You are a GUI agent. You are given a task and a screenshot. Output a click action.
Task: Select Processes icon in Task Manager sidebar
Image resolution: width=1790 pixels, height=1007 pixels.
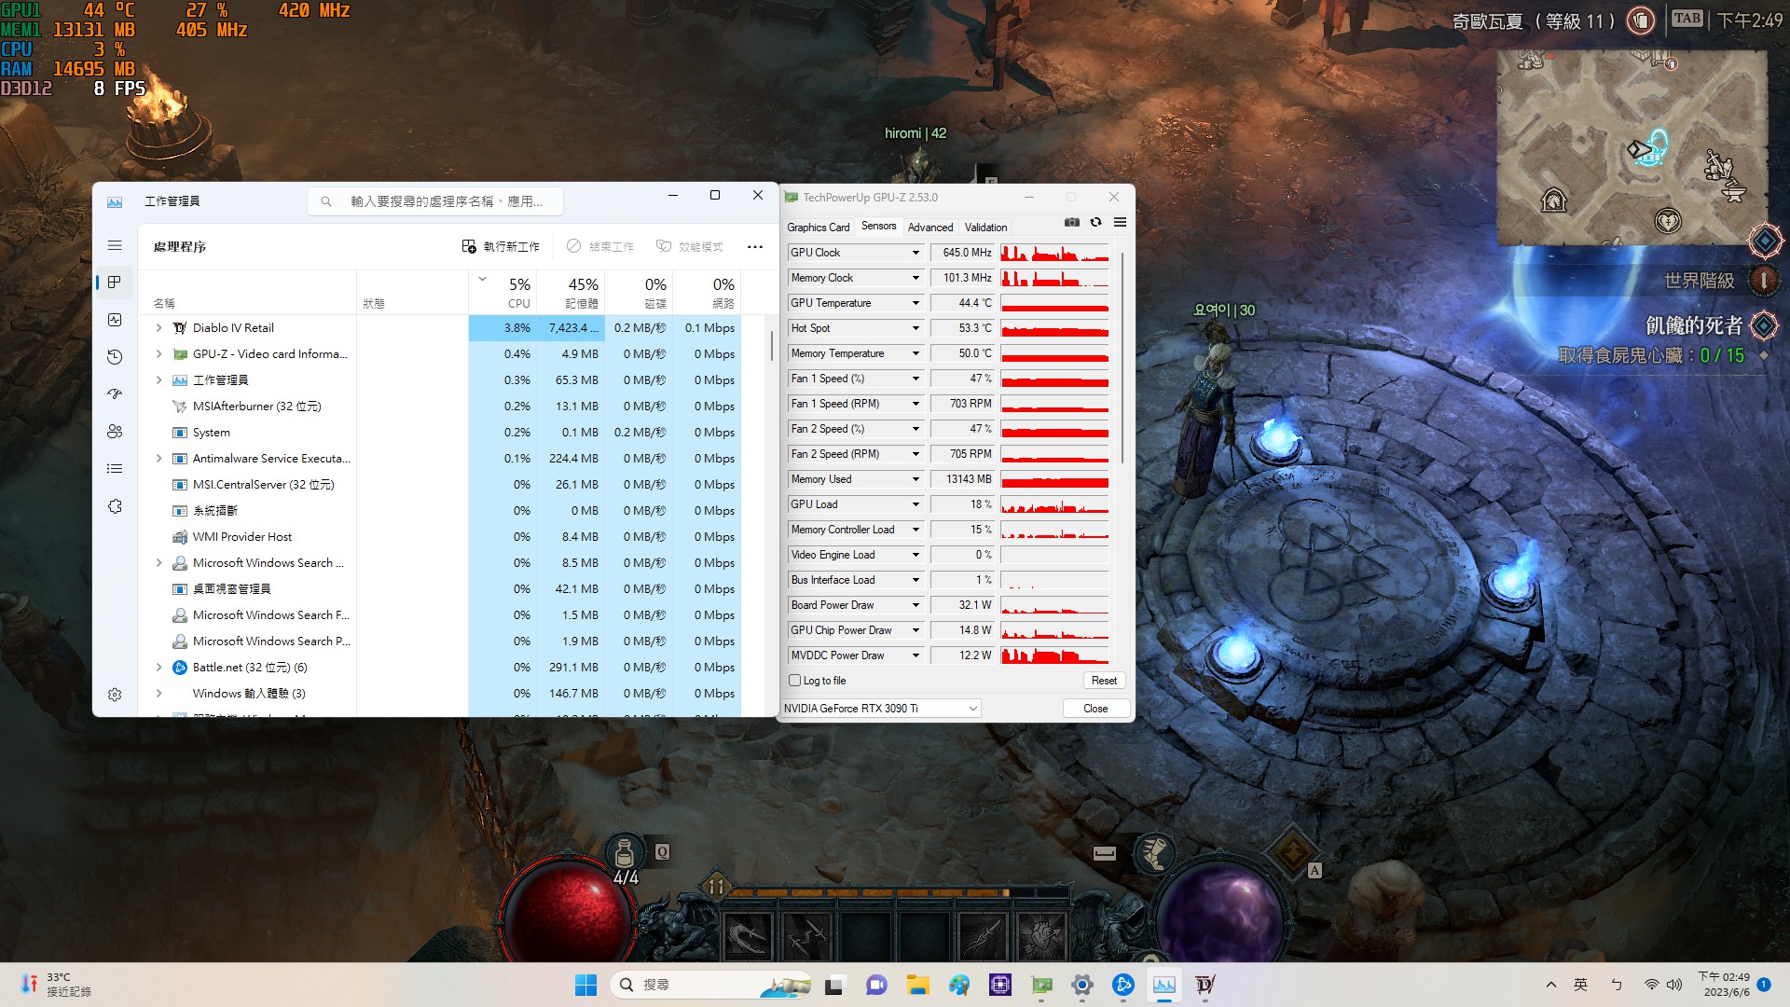(115, 283)
